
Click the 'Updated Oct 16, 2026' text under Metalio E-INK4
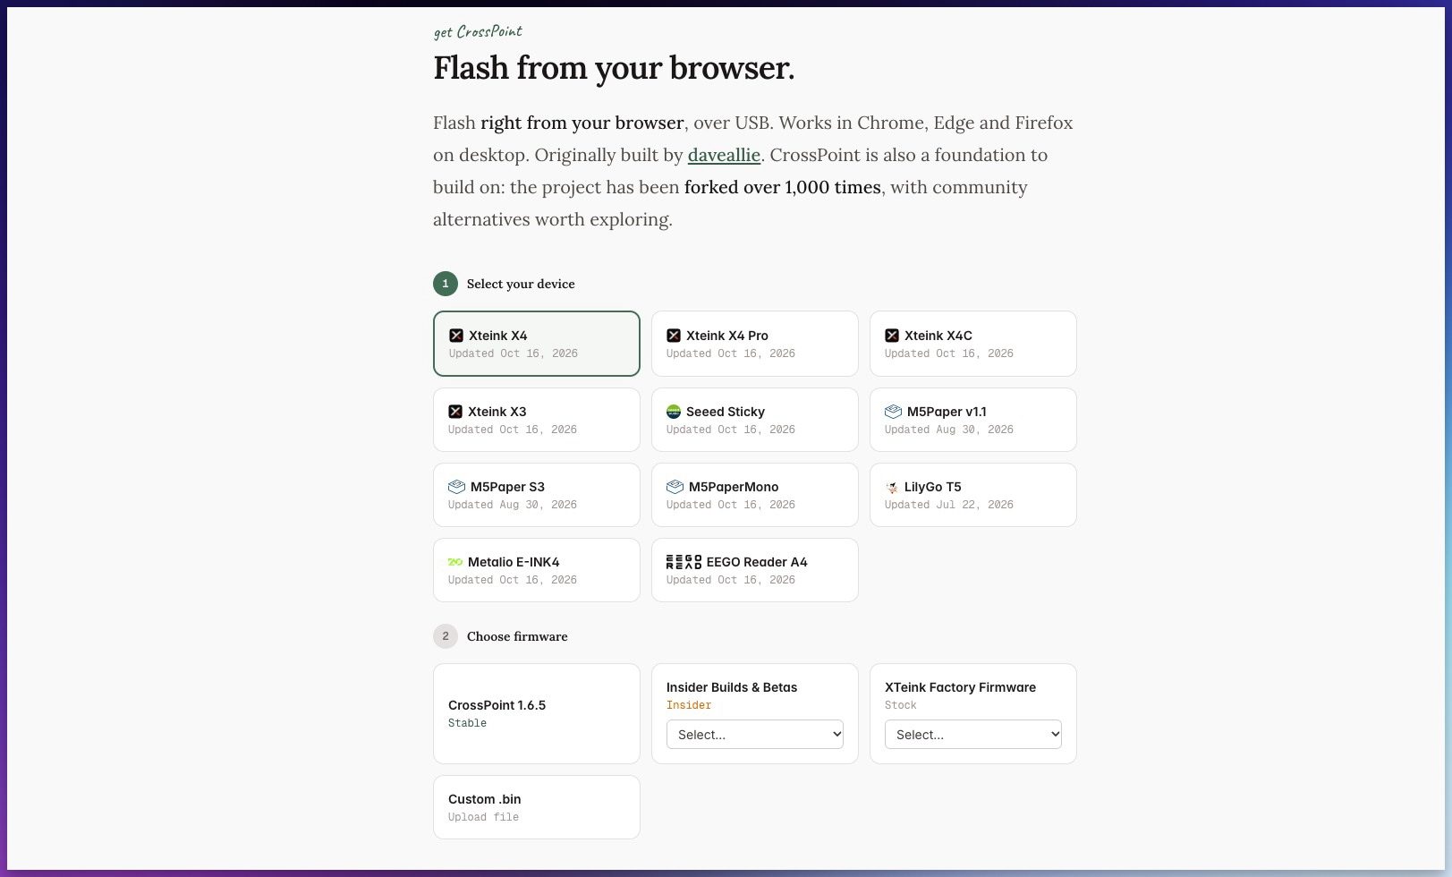click(513, 580)
